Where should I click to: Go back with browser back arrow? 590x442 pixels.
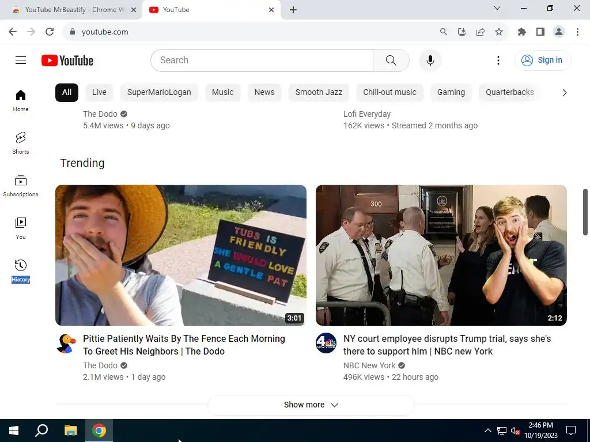point(13,32)
